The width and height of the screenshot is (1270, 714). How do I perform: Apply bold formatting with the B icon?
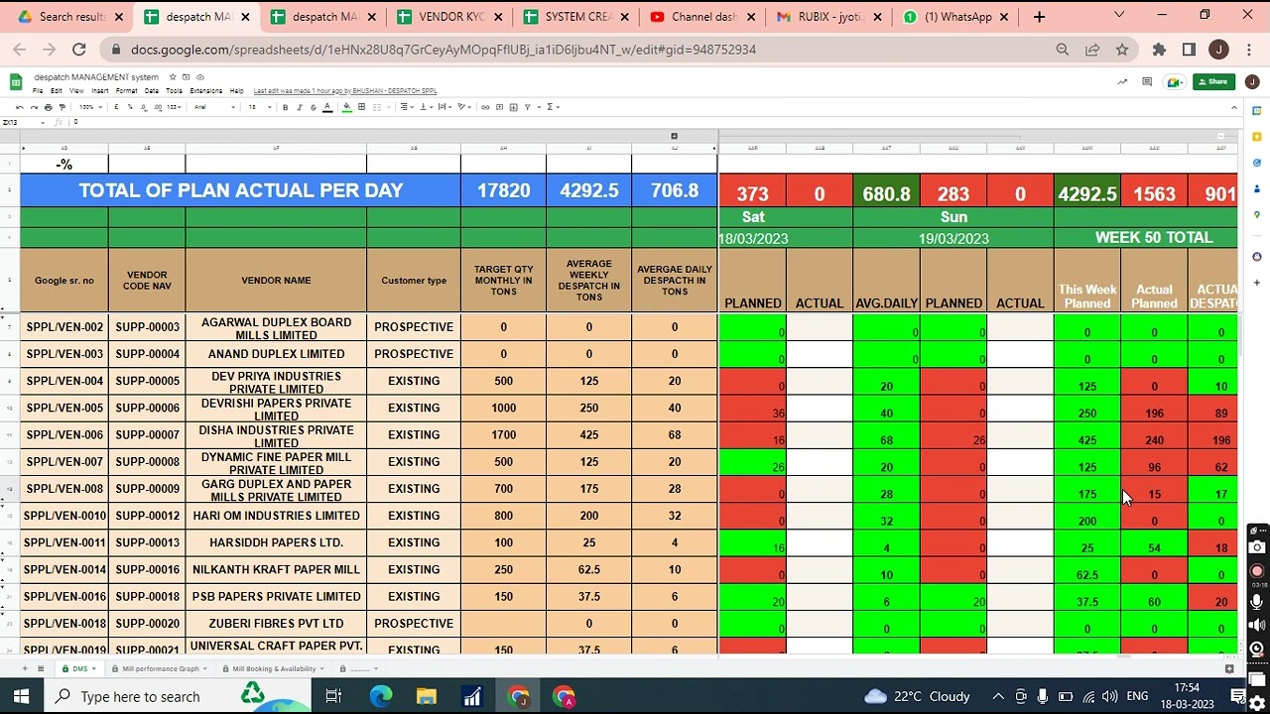point(285,107)
